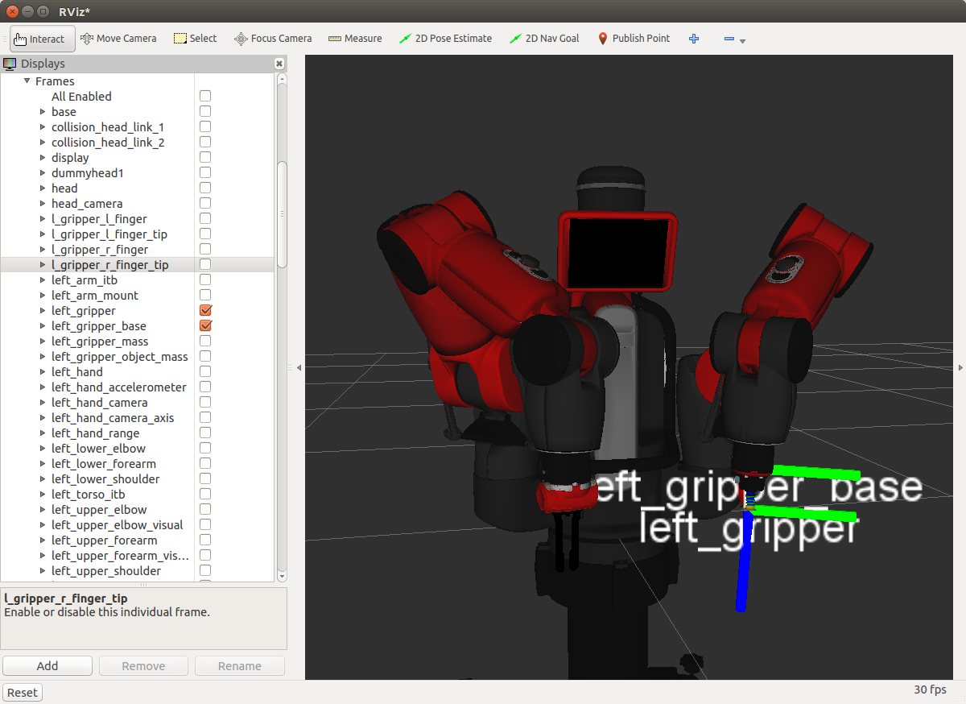Select the 2D Pose Estimate tool
Image resolution: width=966 pixels, height=704 pixels.
445,38
